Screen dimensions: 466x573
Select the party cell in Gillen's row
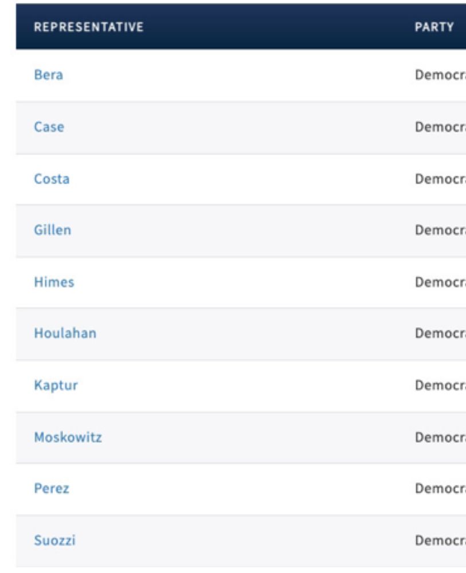tap(440, 230)
